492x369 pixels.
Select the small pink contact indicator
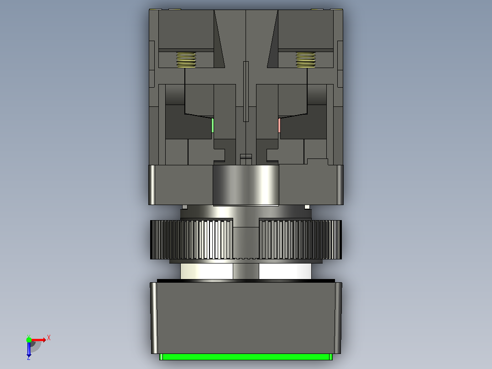point(279,125)
